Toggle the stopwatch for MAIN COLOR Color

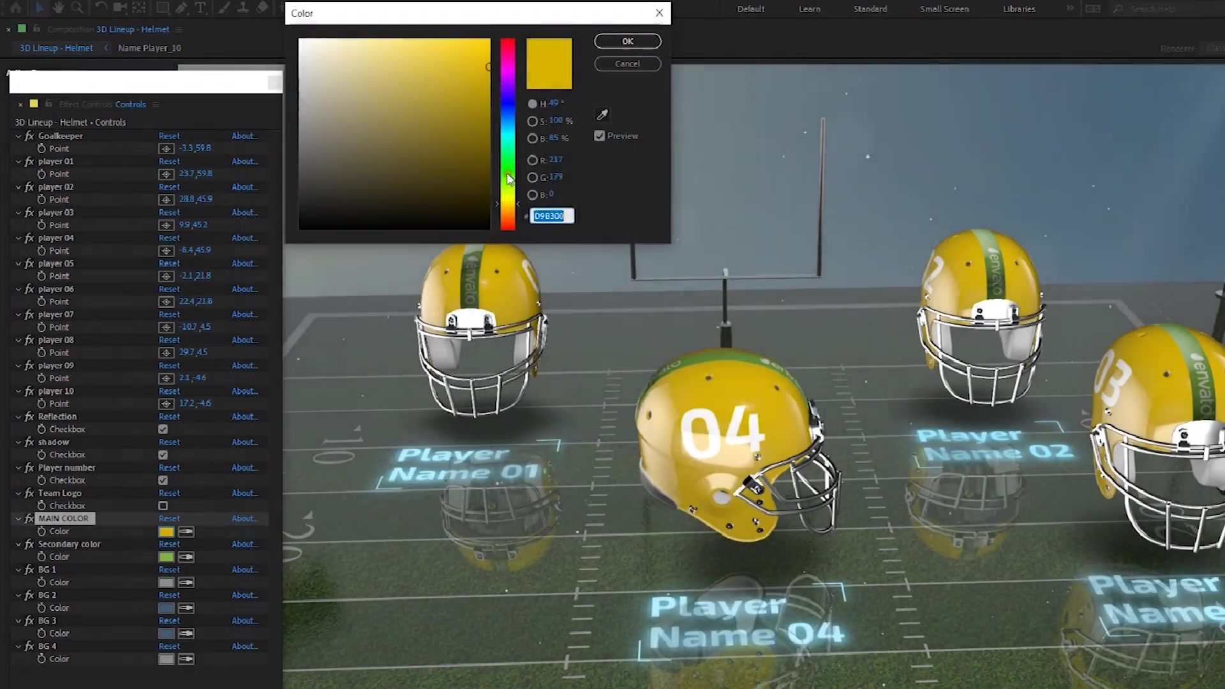click(41, 531)
